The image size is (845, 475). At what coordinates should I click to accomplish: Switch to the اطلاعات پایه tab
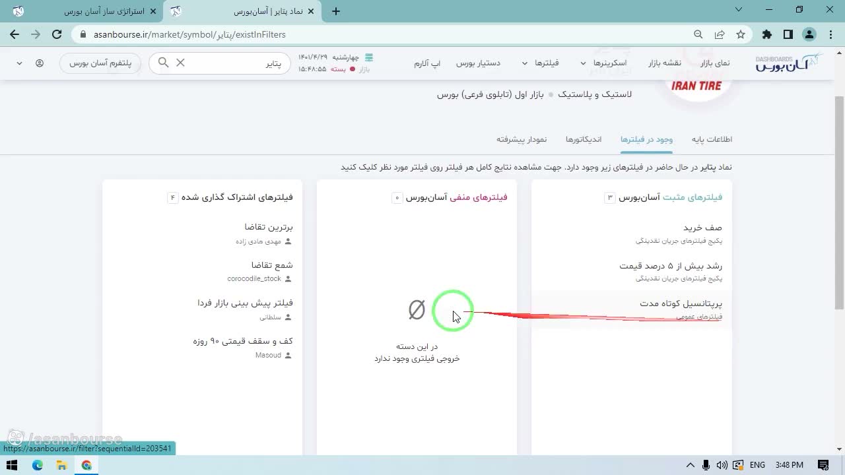[x=712, y=139]
